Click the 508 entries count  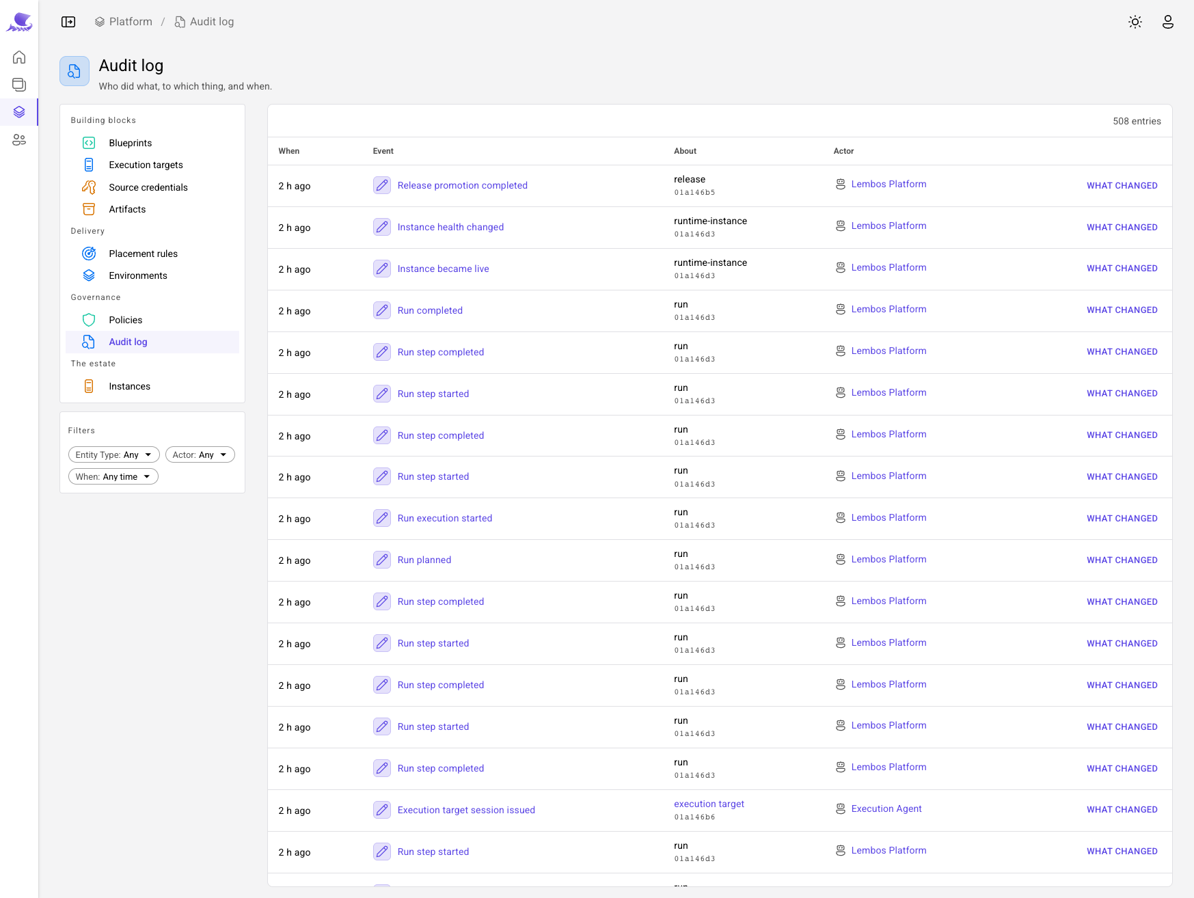coord(1137,121)
